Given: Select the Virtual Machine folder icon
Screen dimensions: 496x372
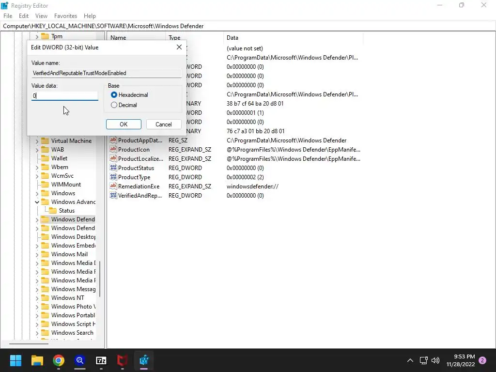Looking at the screenshot, I should click(45, 141).
